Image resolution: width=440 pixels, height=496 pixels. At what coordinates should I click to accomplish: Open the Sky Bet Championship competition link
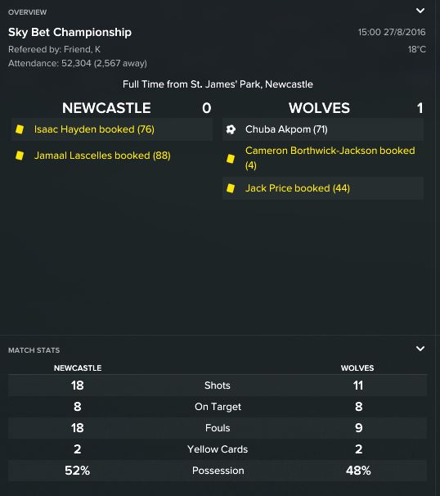(70, 32)
